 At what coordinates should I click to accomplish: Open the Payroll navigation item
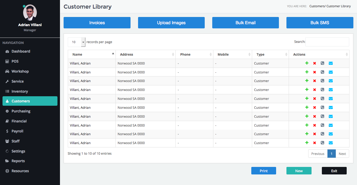coord(17,131)
